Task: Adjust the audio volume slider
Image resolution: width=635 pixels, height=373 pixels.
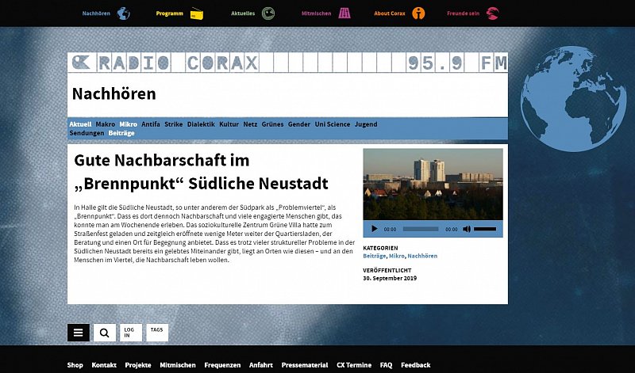Action: click(485, 229)
